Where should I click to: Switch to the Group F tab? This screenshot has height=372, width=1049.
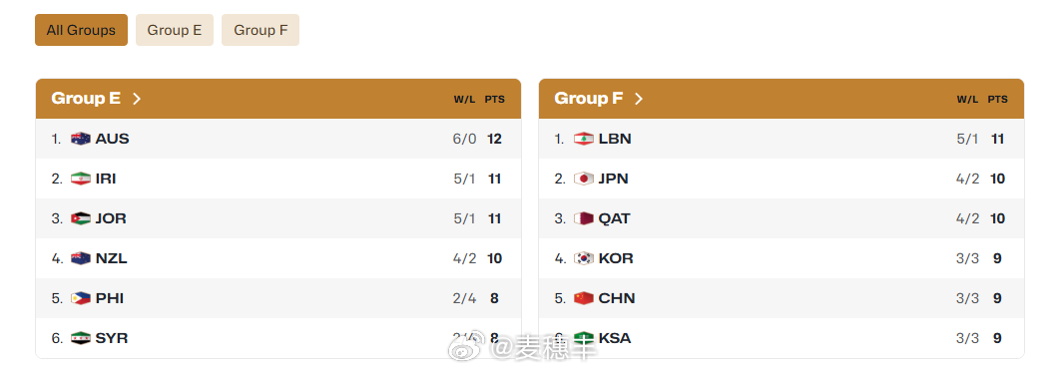coord(261,30)
